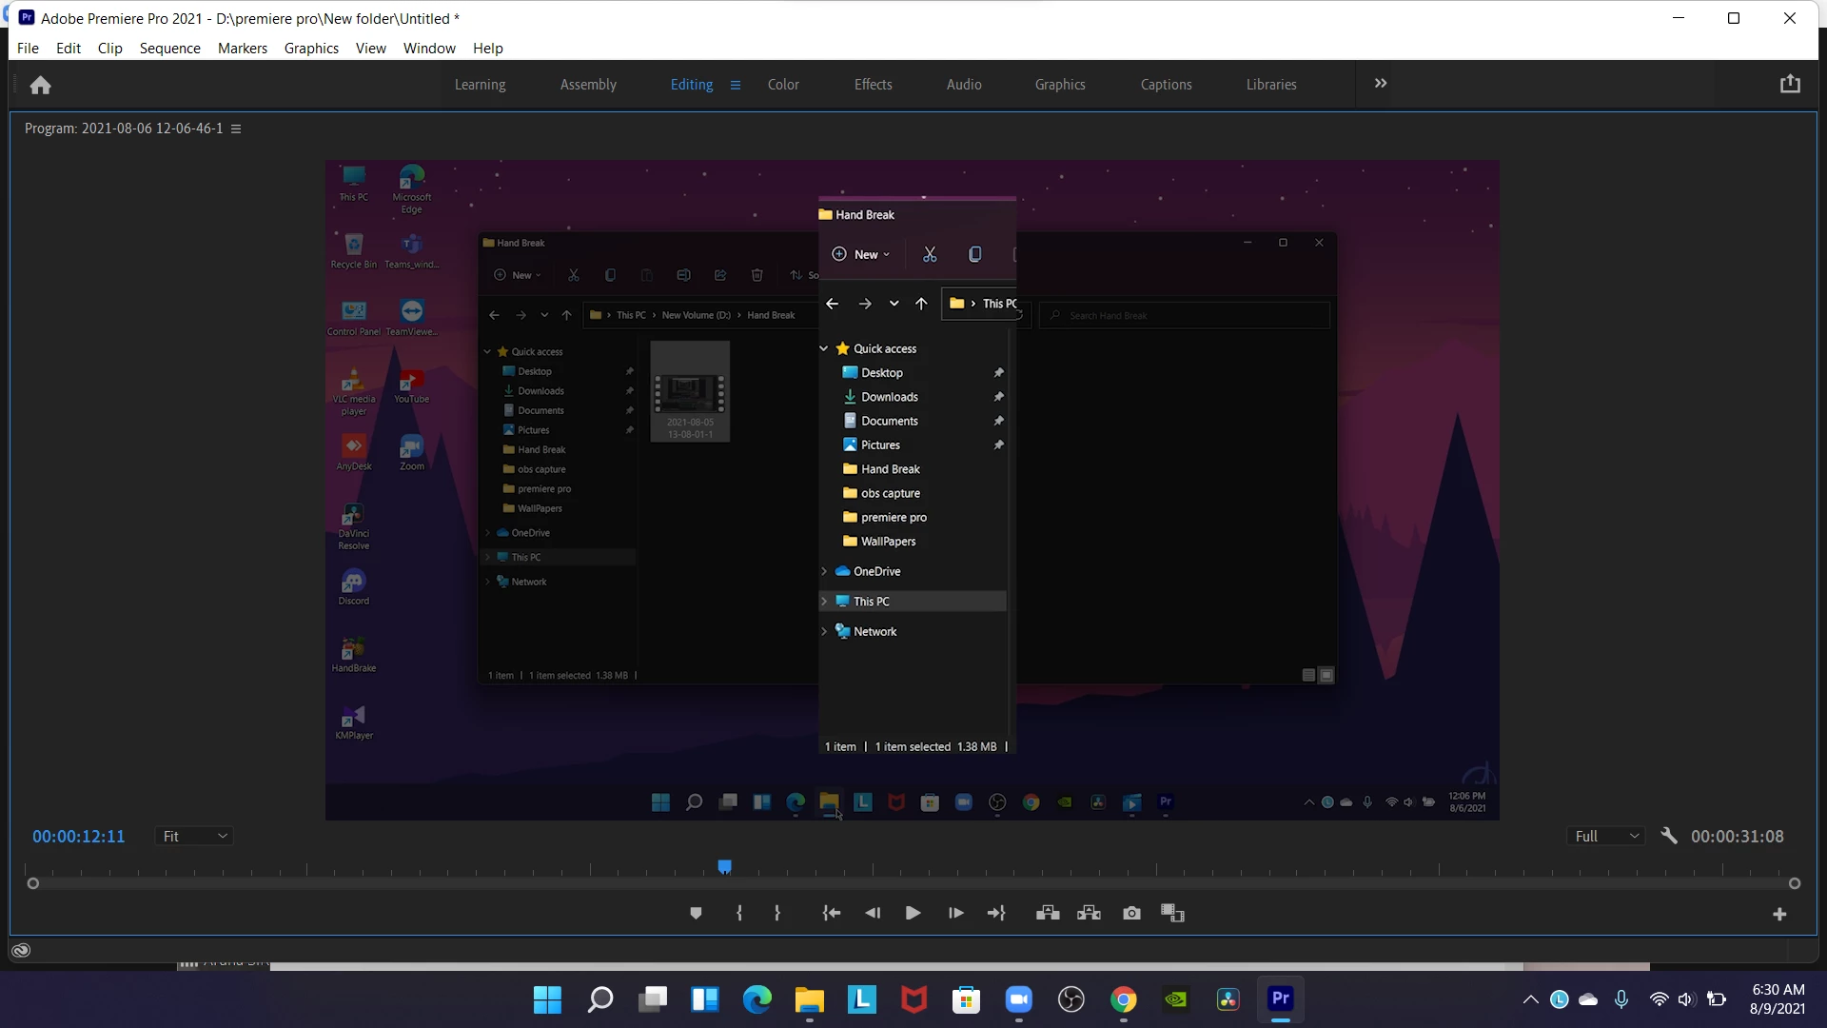Click the Go to In point icon
The height and width of the screenshot is (1028, 1827).
point(832,914)
